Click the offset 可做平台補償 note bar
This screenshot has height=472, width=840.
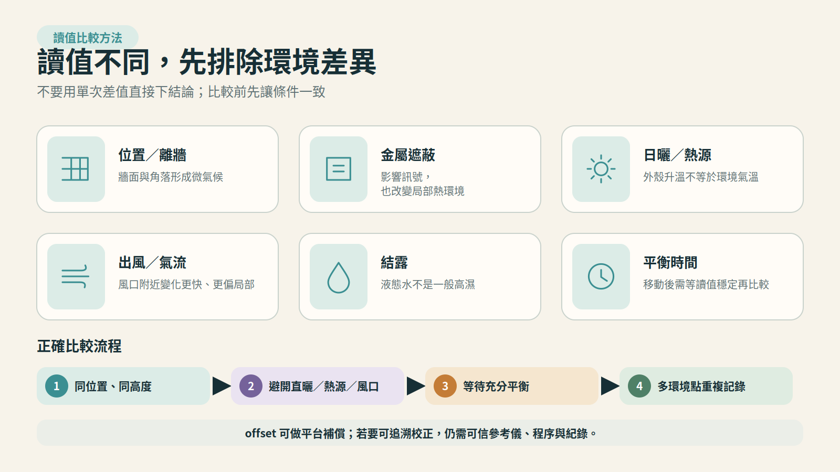coord(420,433)
